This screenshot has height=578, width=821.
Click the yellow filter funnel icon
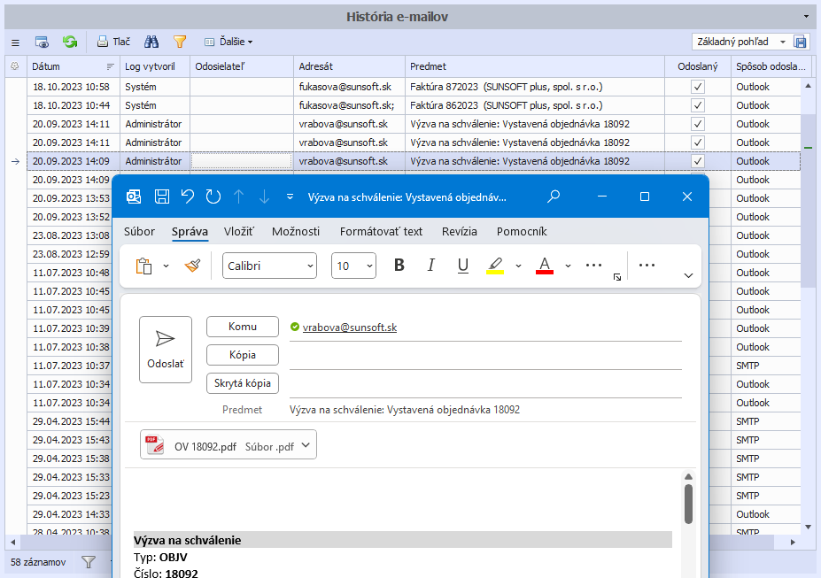pos(180,42)
